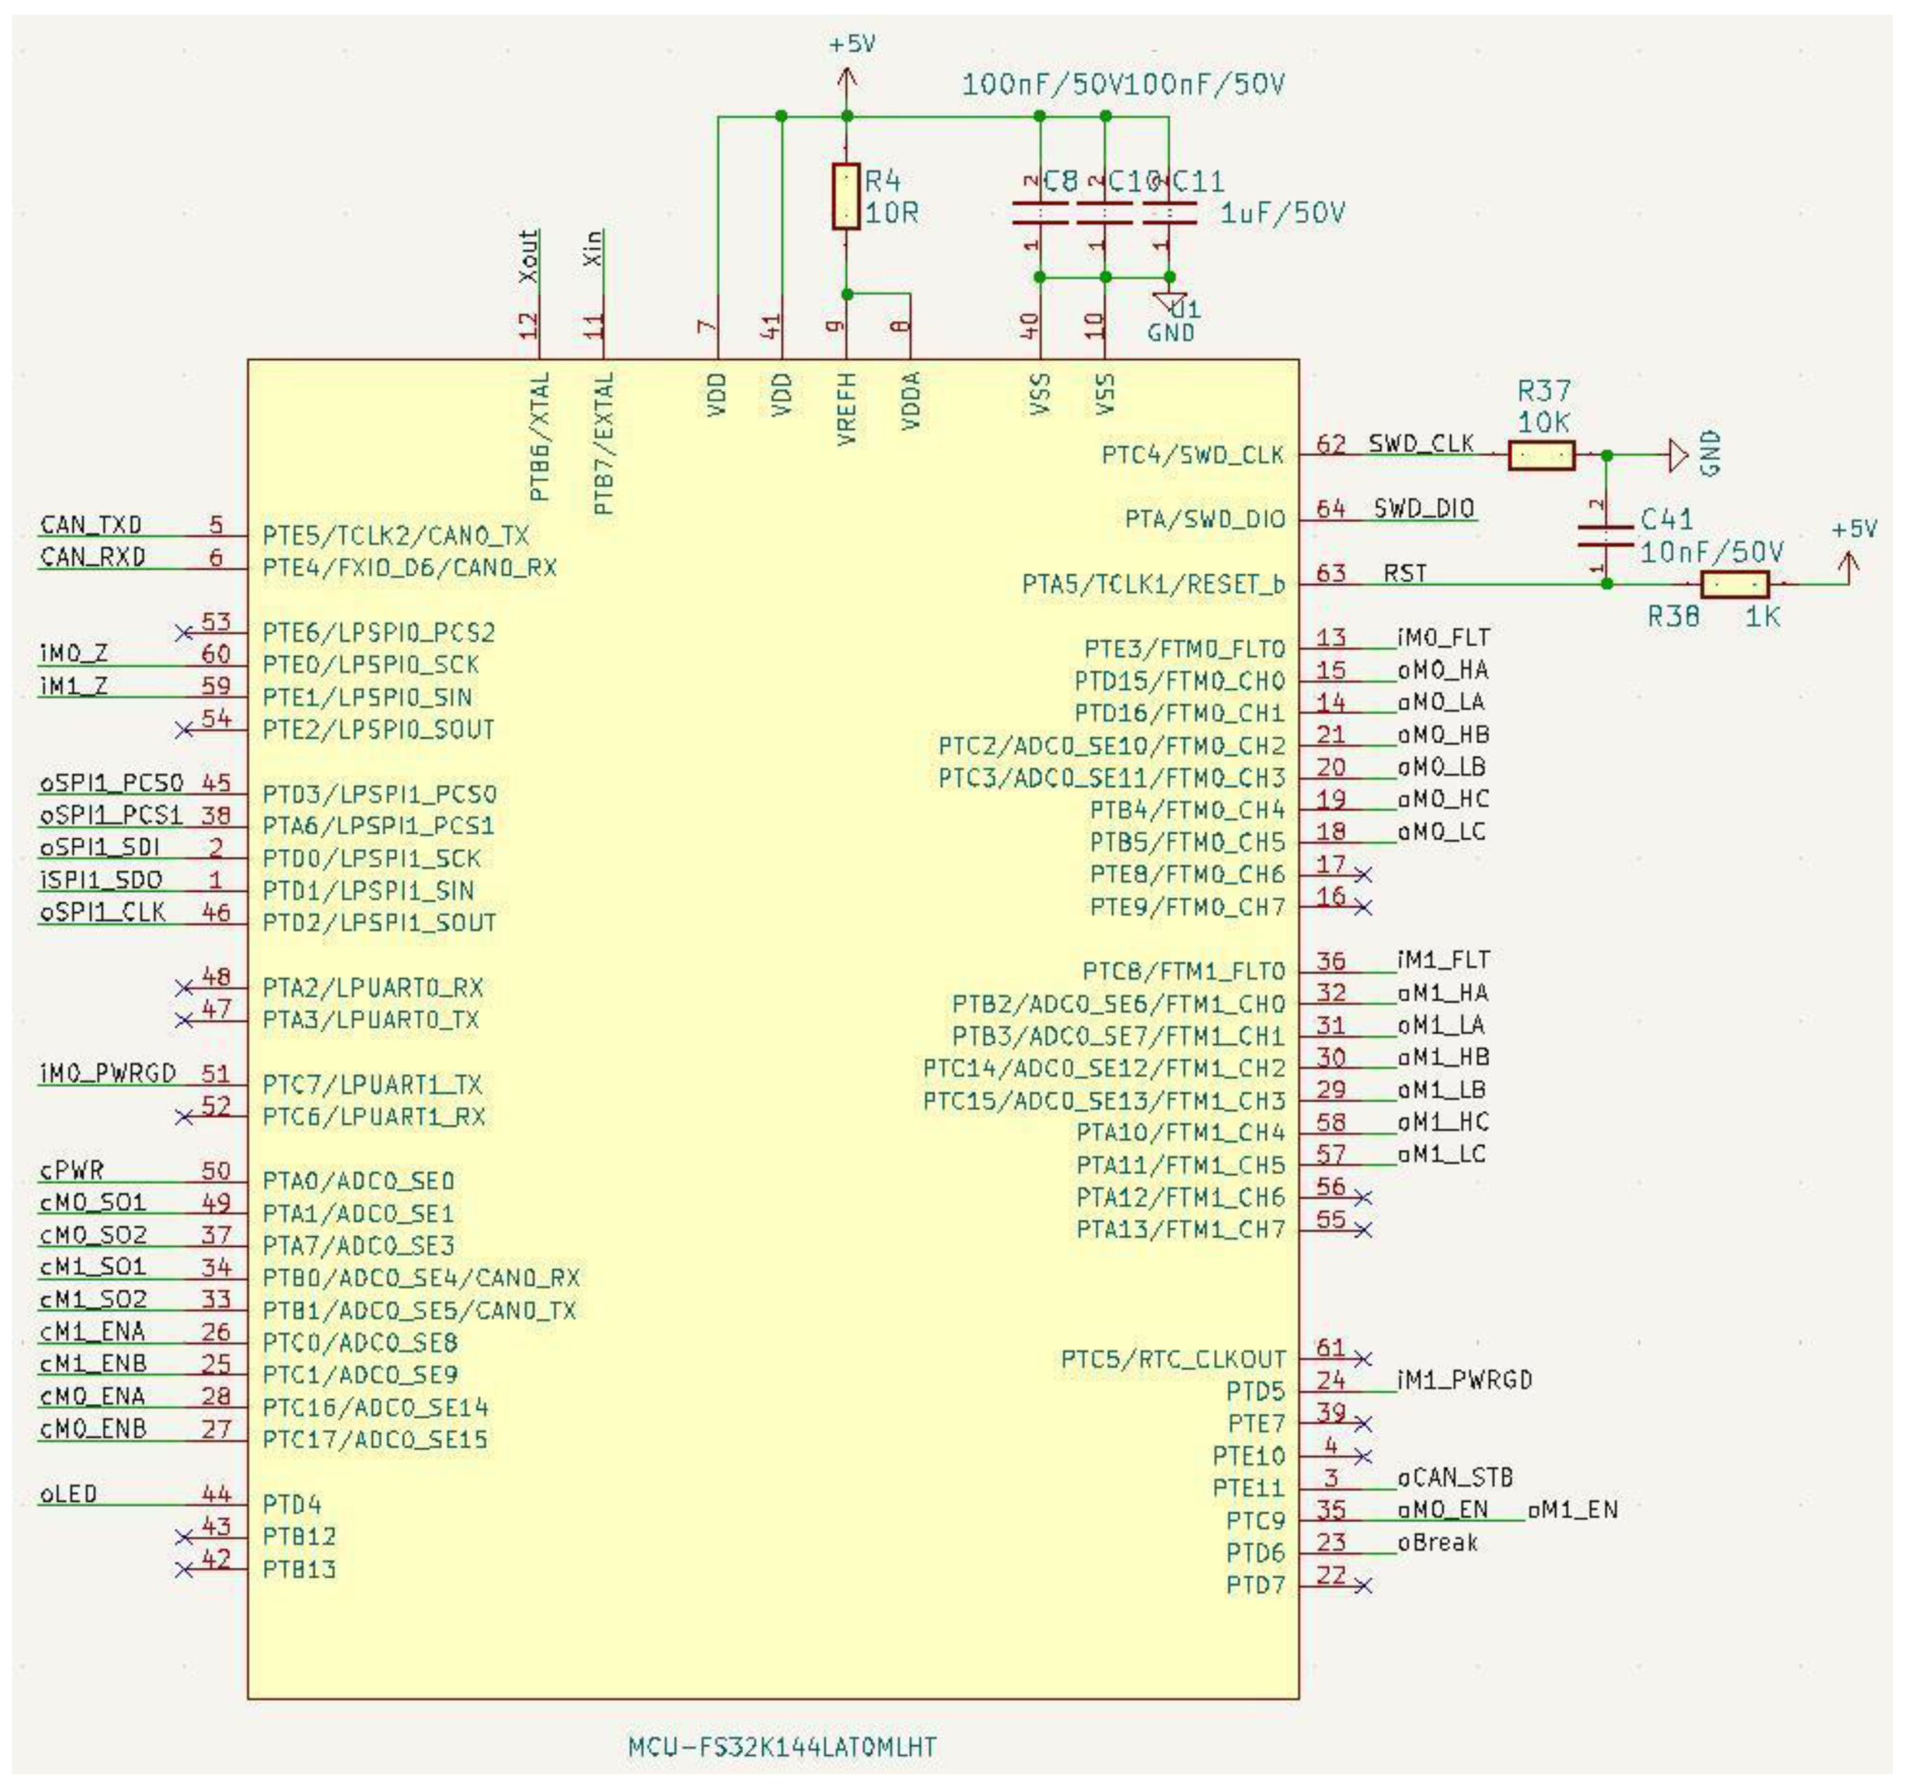
Task: Select the C8 capacitor symbol
Action: point(1040,213)
